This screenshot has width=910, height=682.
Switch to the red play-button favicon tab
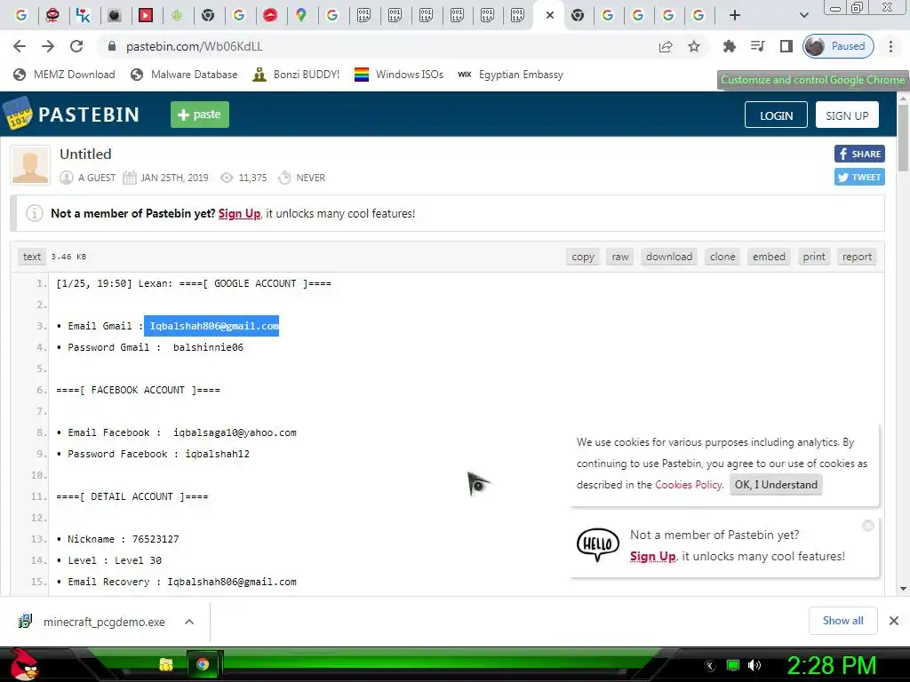pos(145,15)
